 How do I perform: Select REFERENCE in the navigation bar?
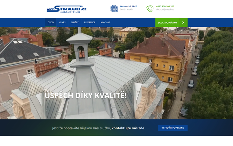coord(89,23)
